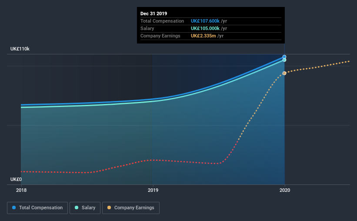Click the 2018 x-axis label
The width and height of the screenshot is (357, 221).
(21, 190)
